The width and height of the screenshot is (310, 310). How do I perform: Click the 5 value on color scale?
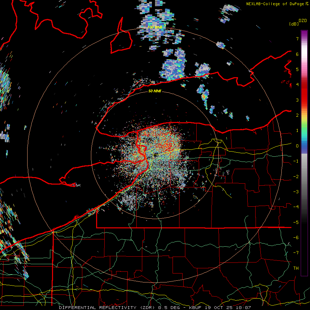(297, 69)
